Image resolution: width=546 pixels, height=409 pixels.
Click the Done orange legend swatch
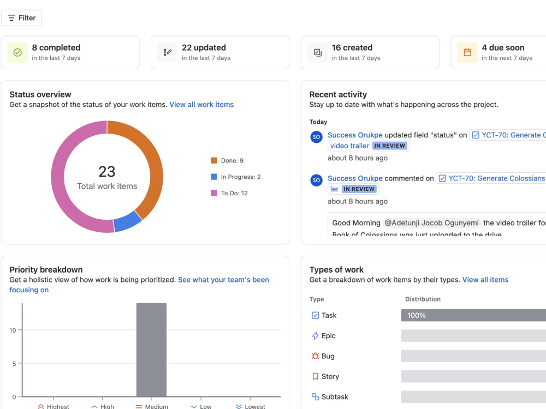coord(214,160)
